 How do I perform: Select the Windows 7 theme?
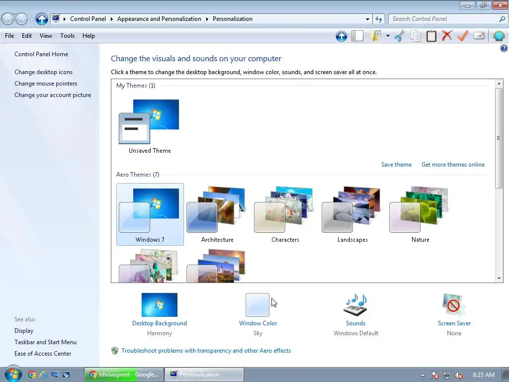point(150,214)
